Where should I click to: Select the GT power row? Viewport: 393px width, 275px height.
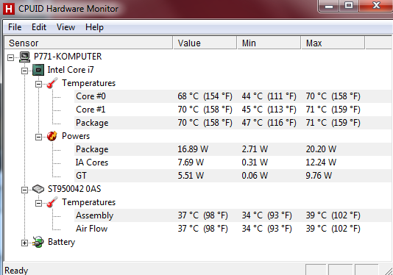pos(233,176)
